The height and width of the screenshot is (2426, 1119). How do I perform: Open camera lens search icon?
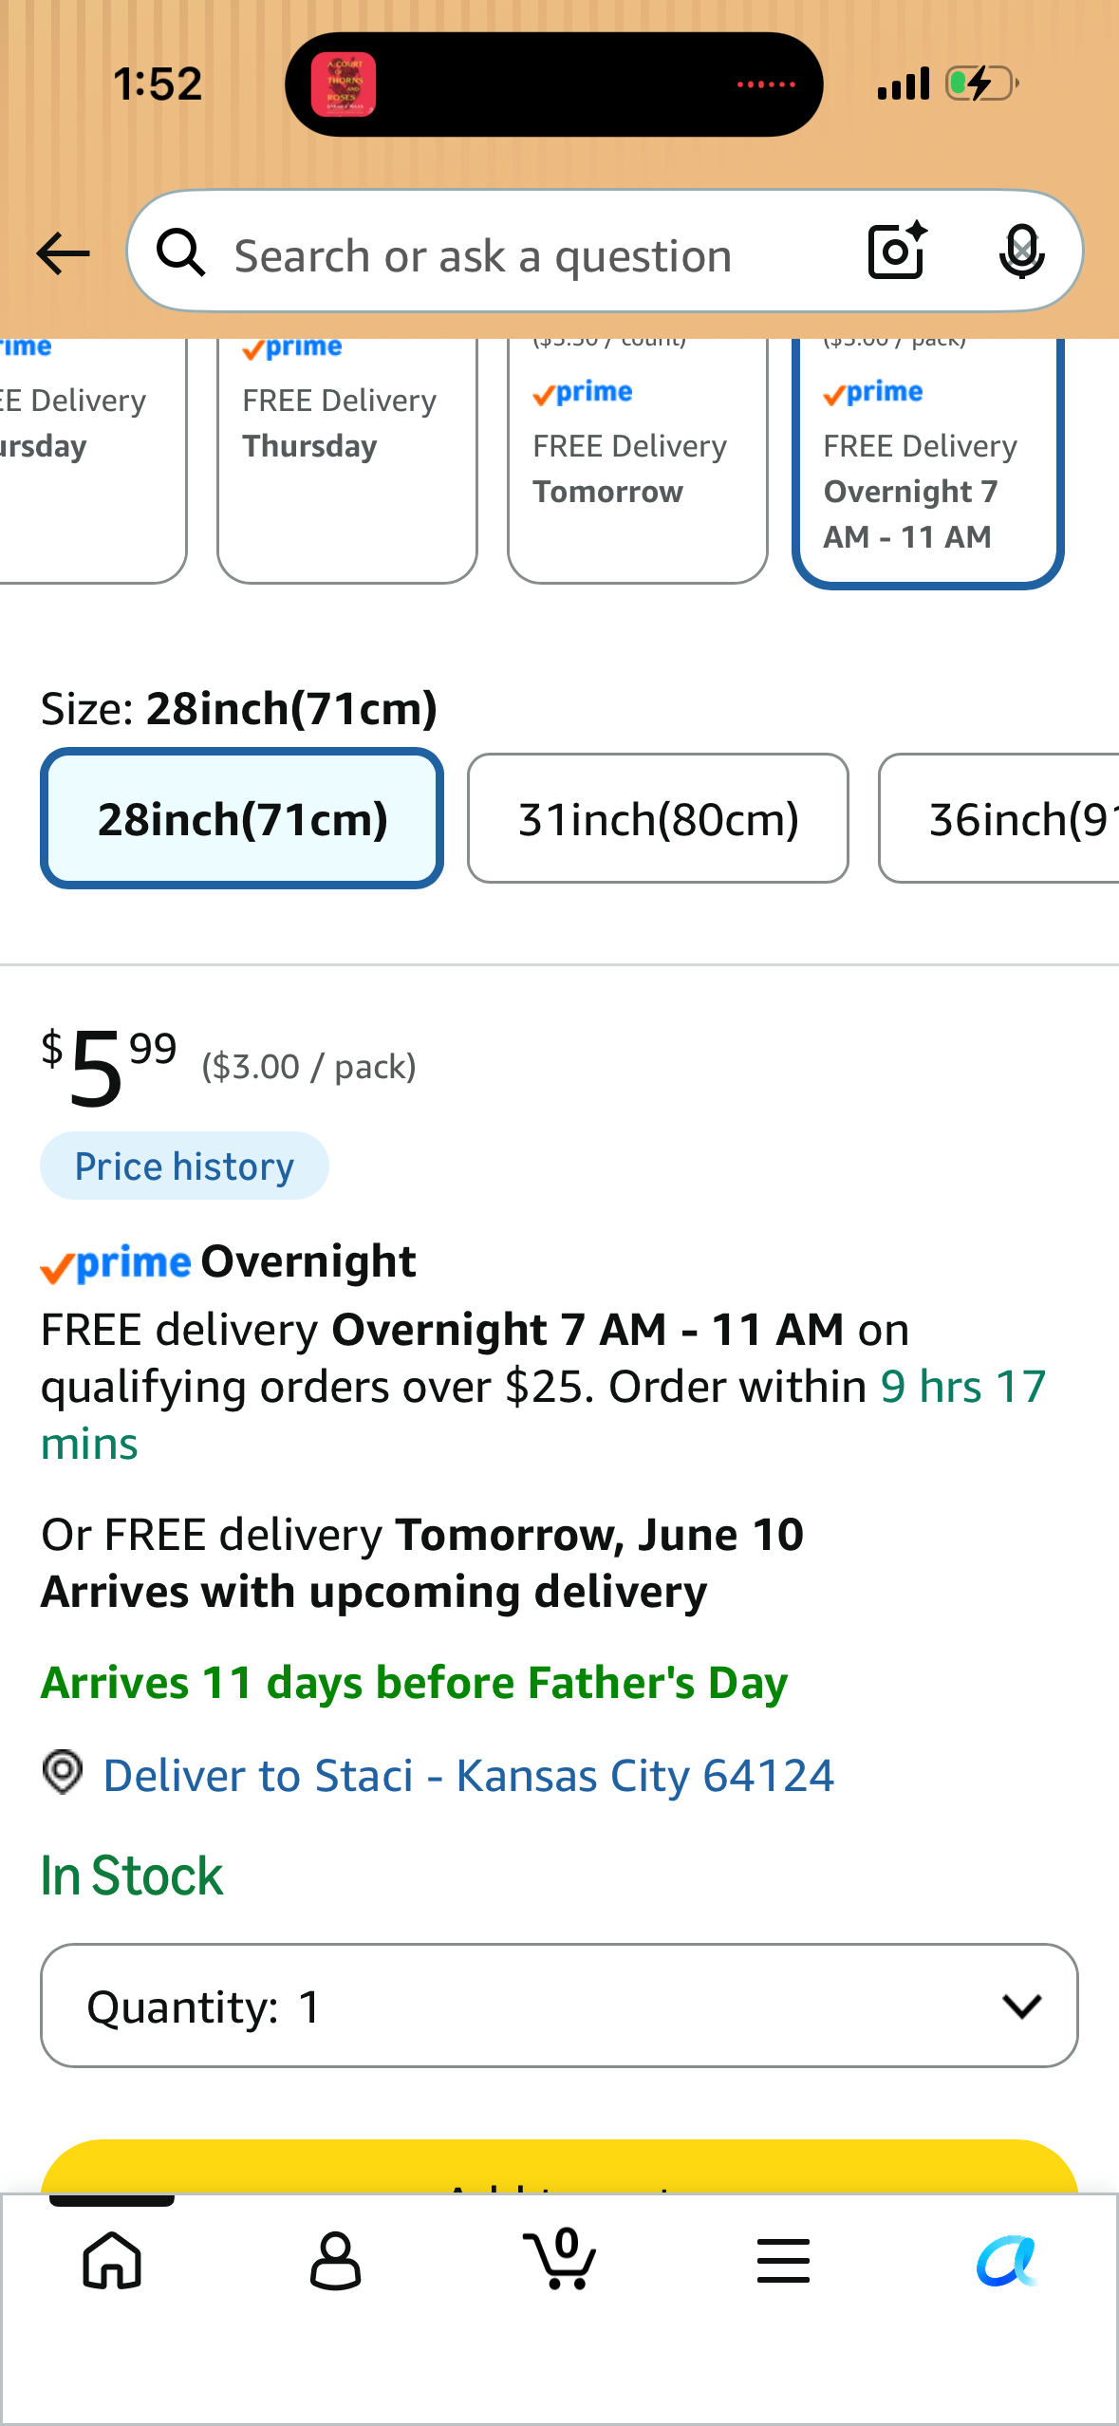coord(897,252)
